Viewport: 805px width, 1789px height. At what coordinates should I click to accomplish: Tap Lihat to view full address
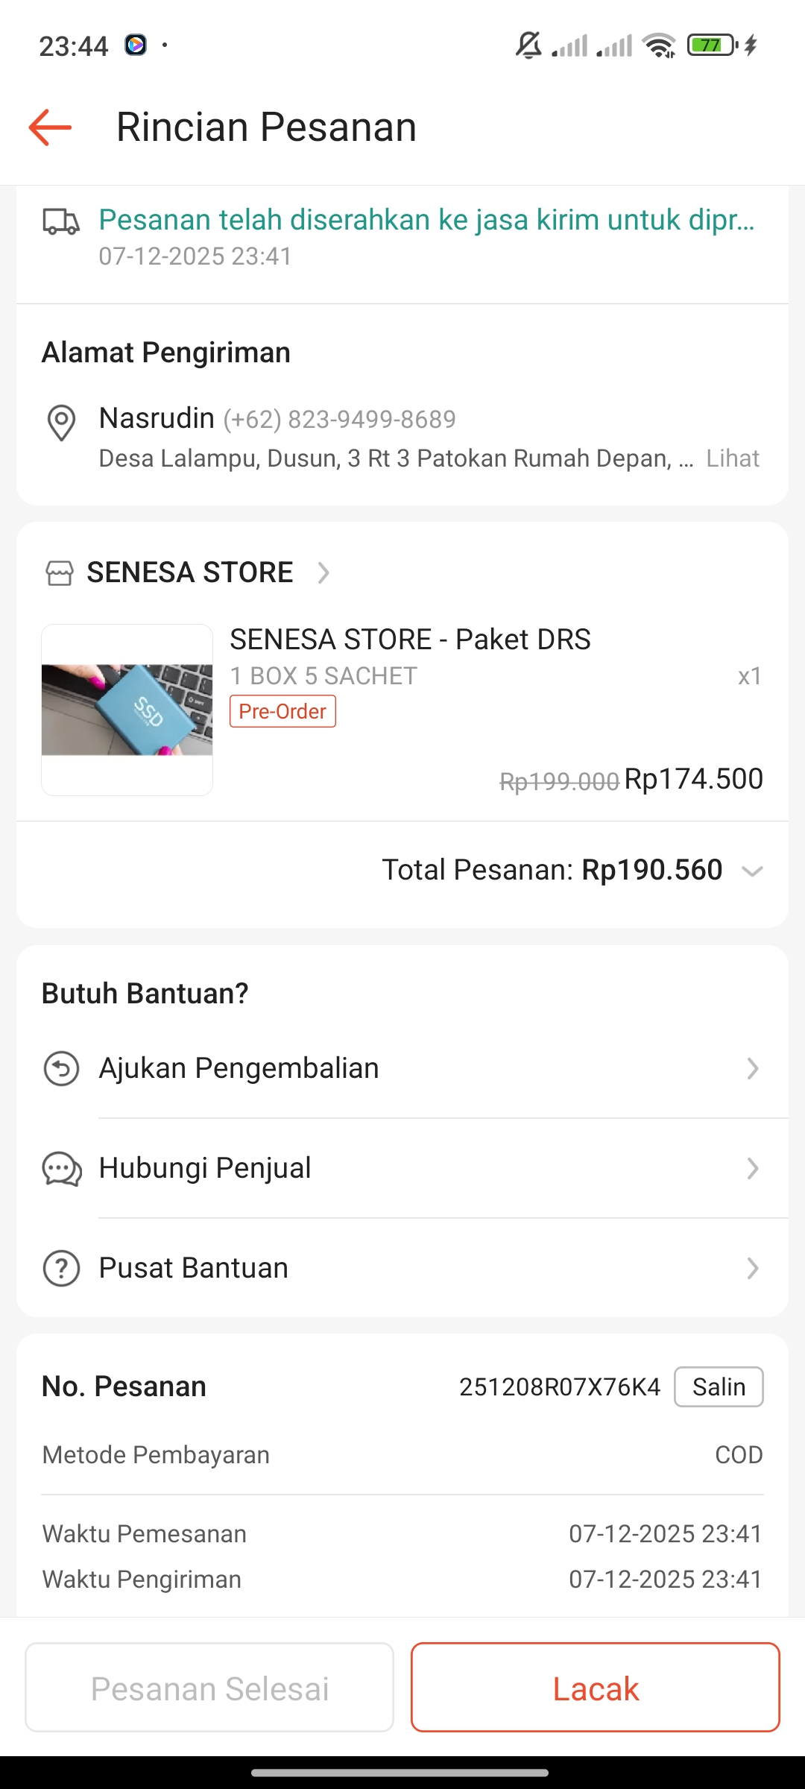click(733, 458)
